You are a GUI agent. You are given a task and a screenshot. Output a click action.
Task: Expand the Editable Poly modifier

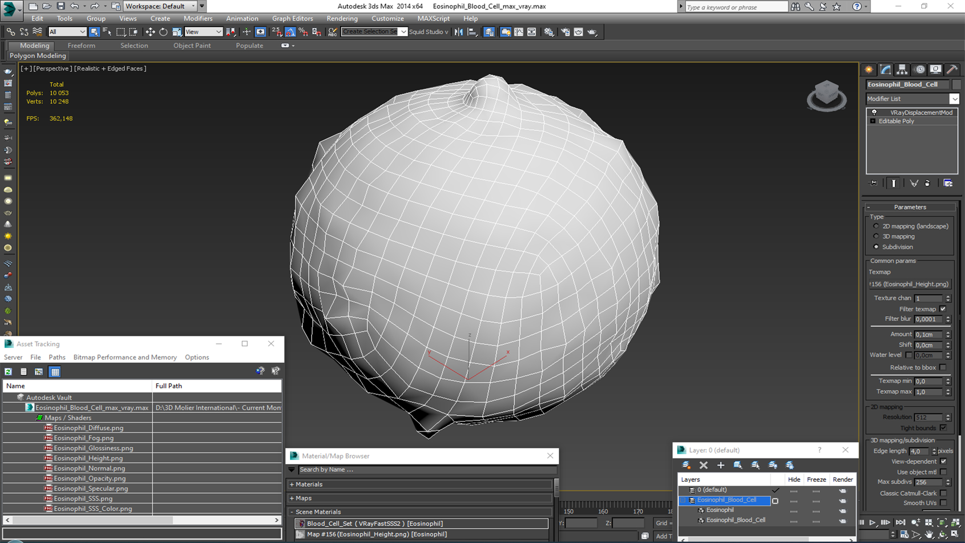coord(873,121)
